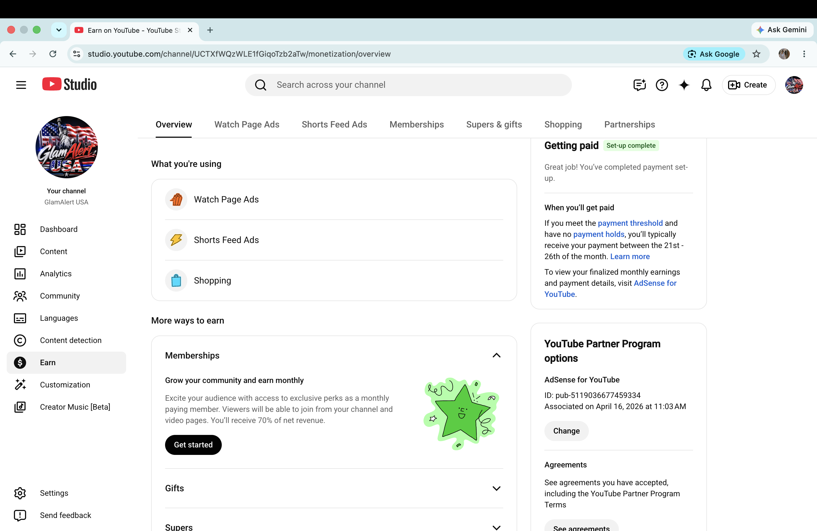The width and height of the screenshot is (817, 531).
Task: Click the Create button
Action: click(x=748, y=85)
